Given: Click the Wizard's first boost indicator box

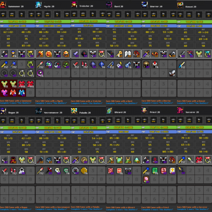Looking at the screenshot, I should tap(109, 120).
